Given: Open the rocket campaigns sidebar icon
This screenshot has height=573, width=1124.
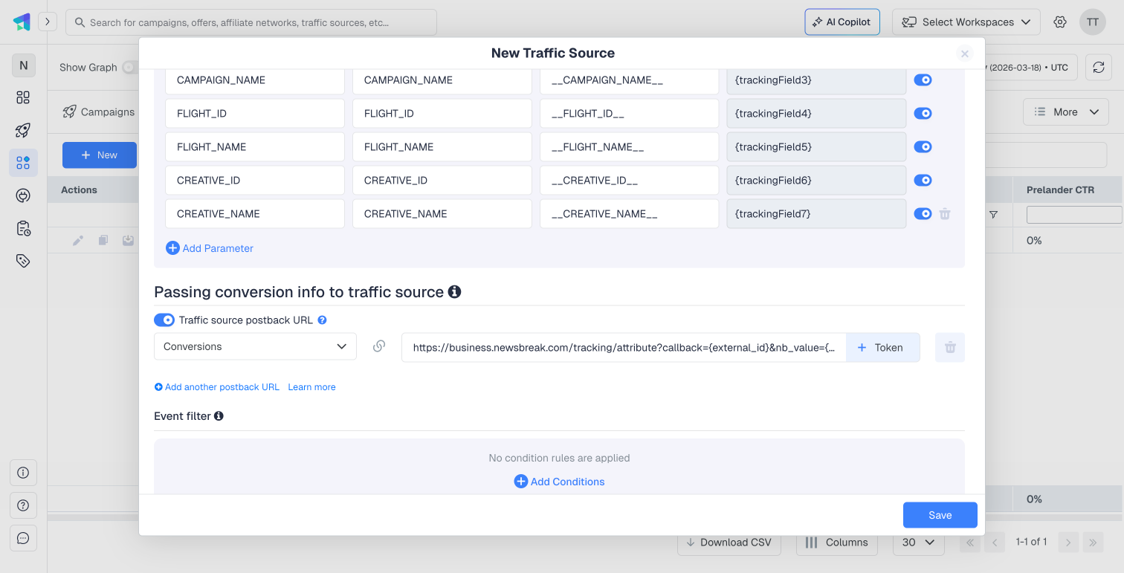Looking at the screenshot, I should point(23,131).
